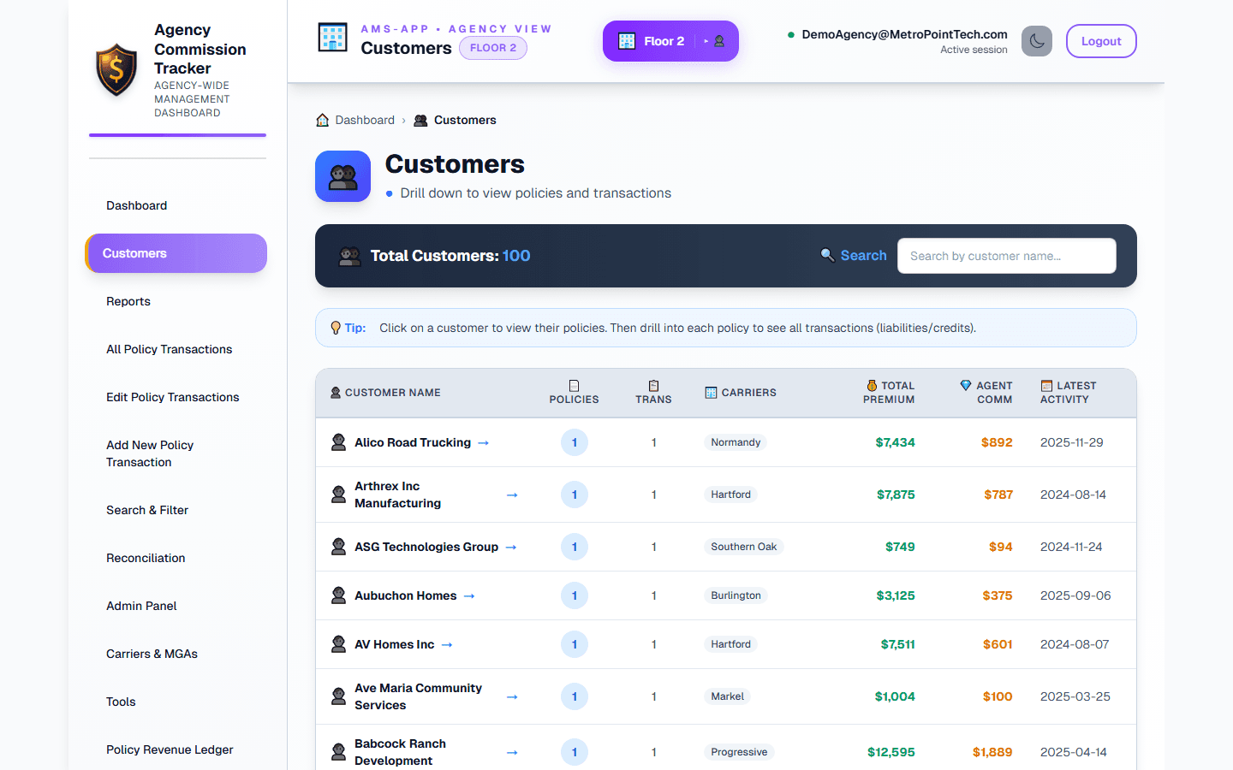Open the ASG Technologies Group customer link

click(x=426, y=547)
